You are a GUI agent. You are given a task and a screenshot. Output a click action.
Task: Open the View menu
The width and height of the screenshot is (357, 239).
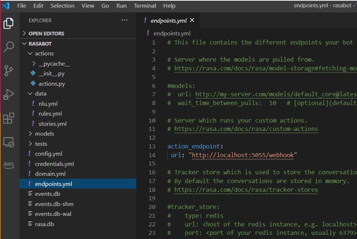(88, 6)
